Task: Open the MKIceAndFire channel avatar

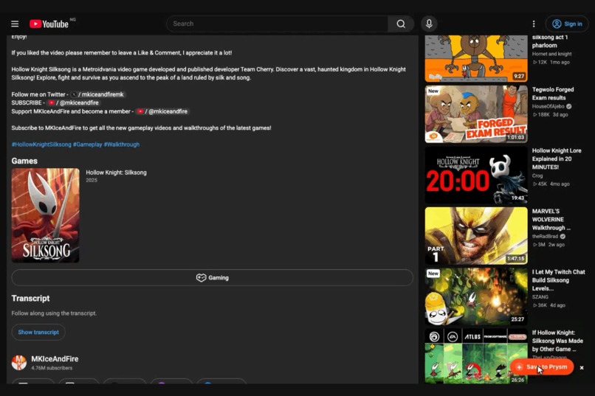Action: tap(19, 363)
